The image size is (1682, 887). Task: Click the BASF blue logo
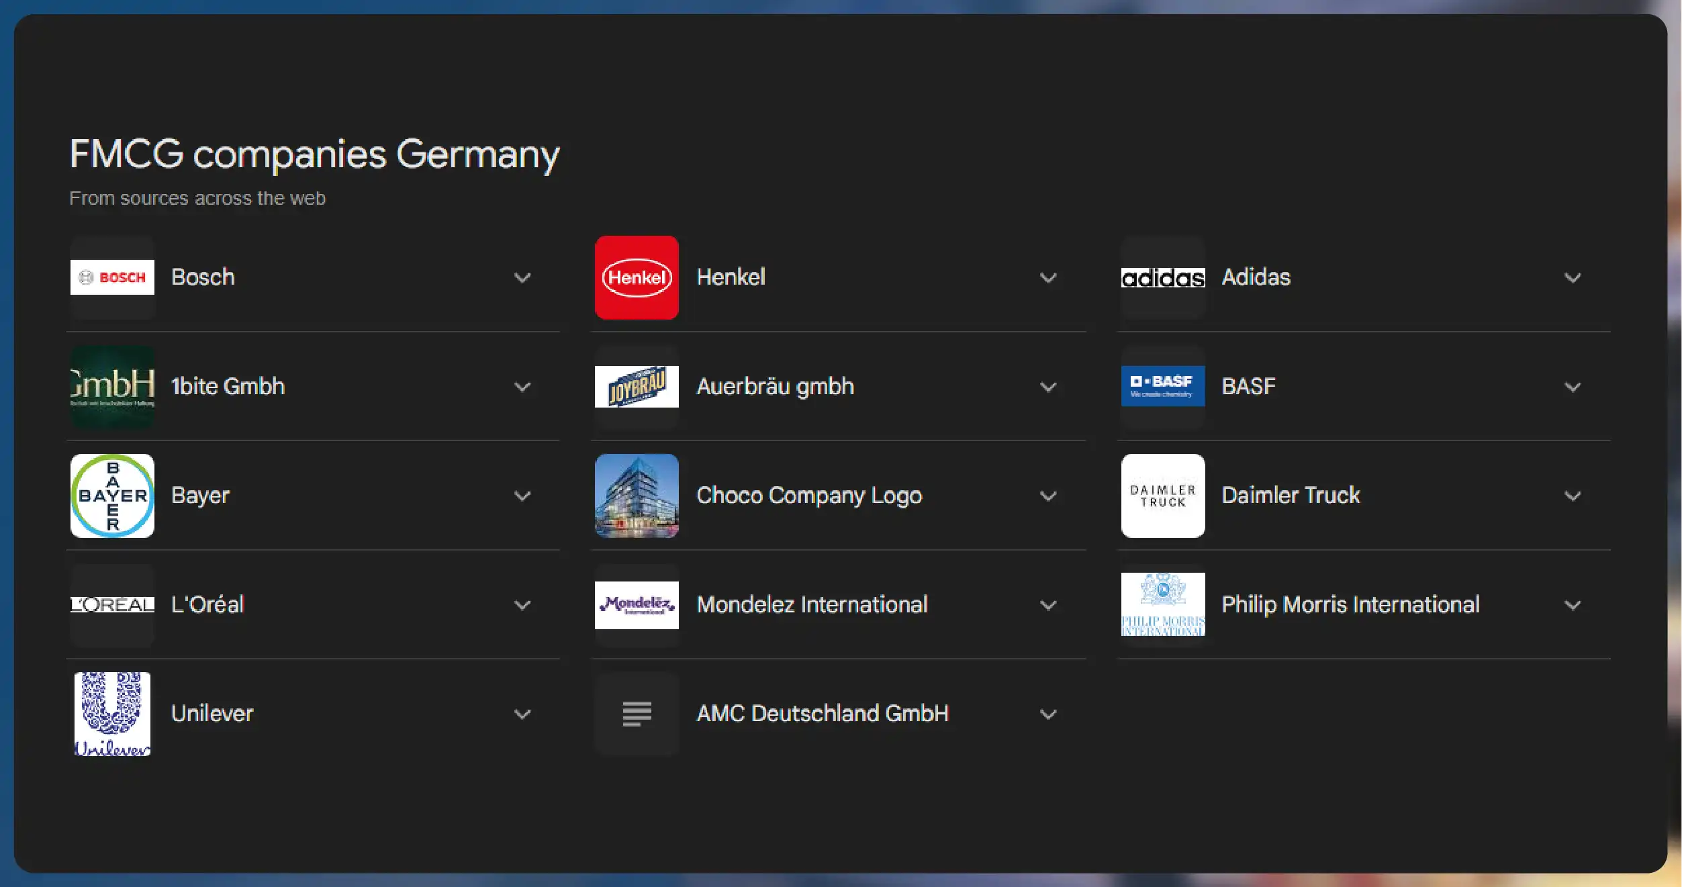1162,386
